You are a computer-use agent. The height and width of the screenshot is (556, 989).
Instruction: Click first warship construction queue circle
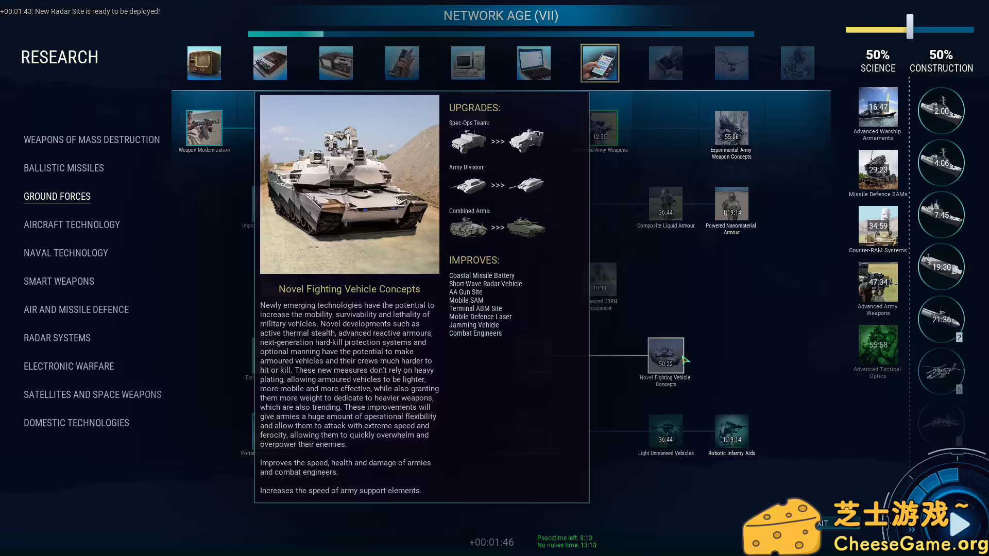(941, 111)
